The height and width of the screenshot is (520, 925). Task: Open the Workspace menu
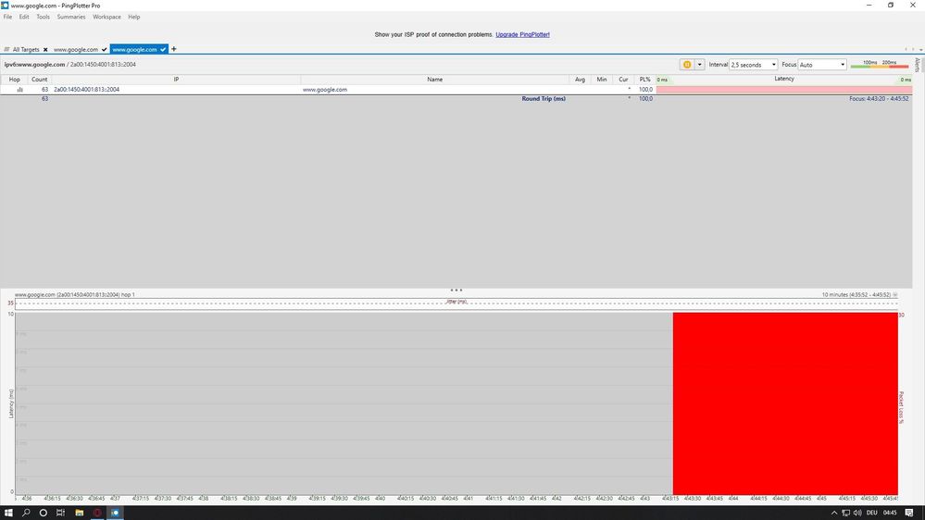(x=106, y=17)
